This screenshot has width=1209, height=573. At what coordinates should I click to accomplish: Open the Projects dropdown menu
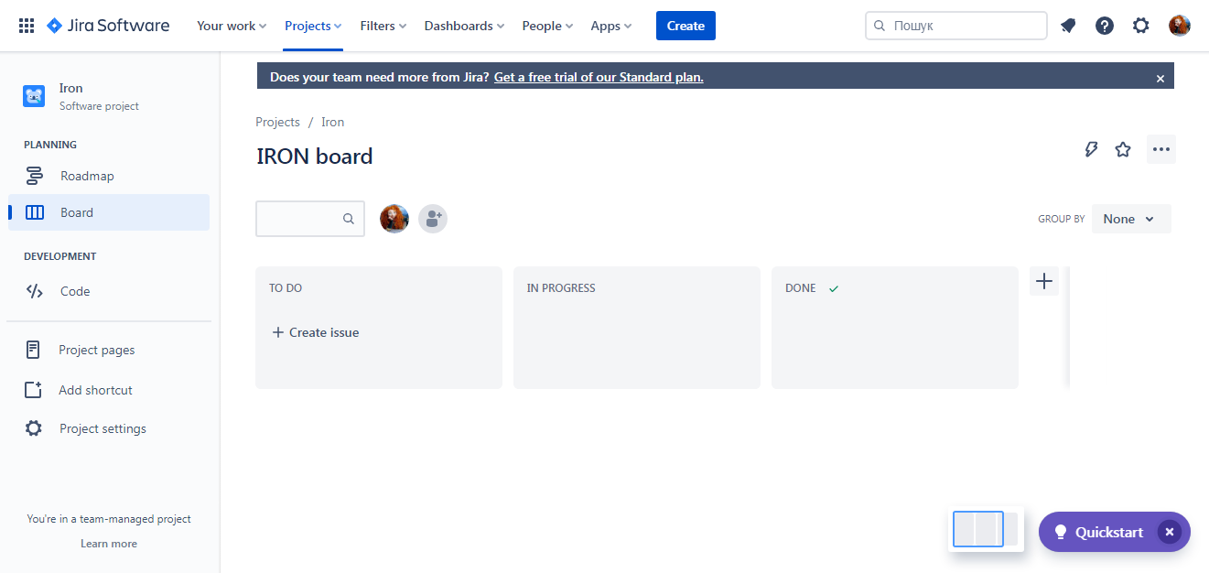(x=313, y=26)
